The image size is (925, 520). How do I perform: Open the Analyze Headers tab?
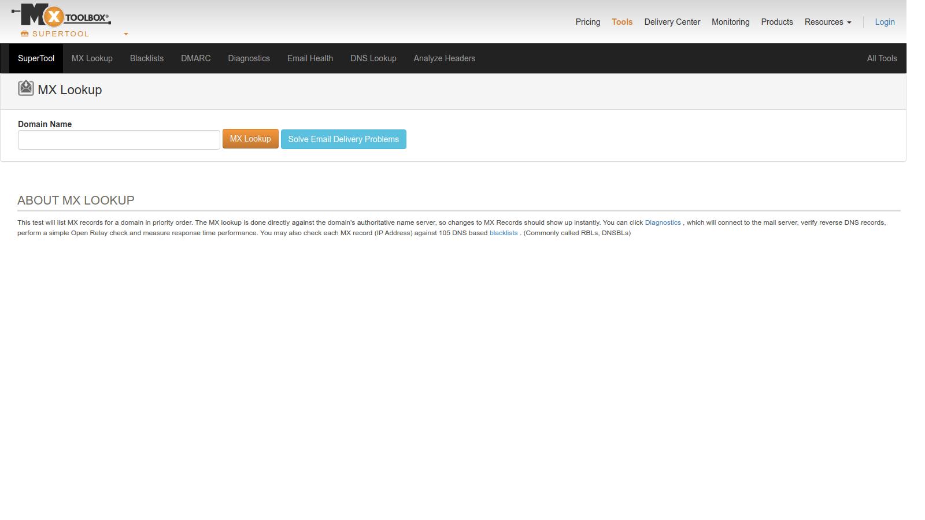(445, 58)
